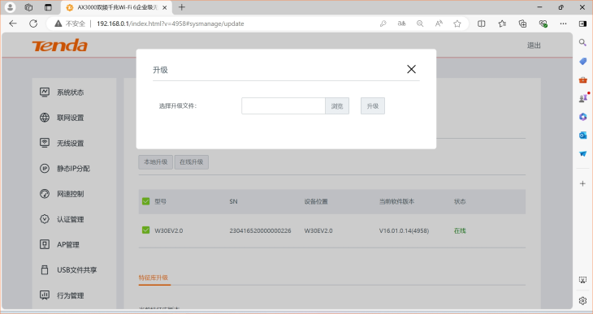This screenshot has width=593, height=314.
Task: Close the 升级 upgrade dialog
Action: (411, 69)
